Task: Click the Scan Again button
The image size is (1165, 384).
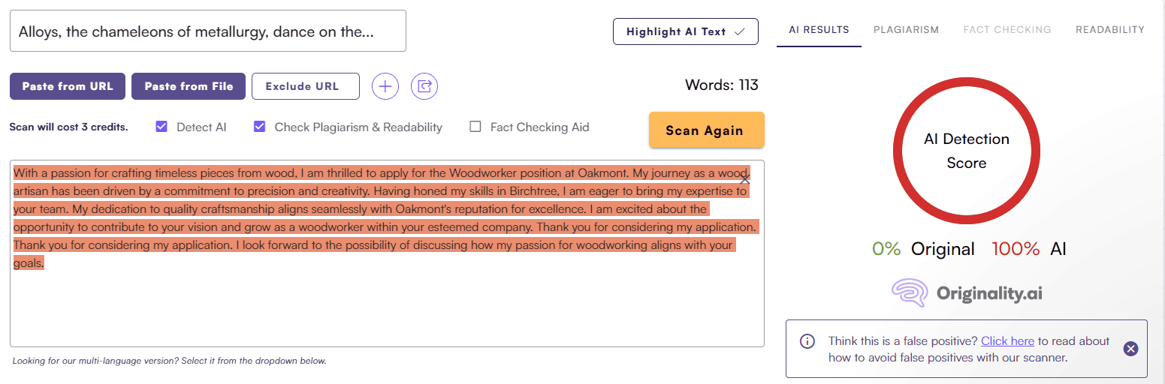Action: point(707,130)
